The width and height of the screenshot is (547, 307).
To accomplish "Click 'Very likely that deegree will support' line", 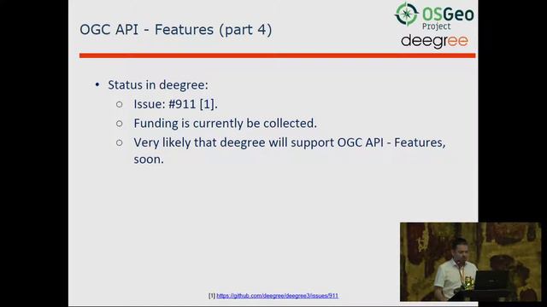I will 290,142.
